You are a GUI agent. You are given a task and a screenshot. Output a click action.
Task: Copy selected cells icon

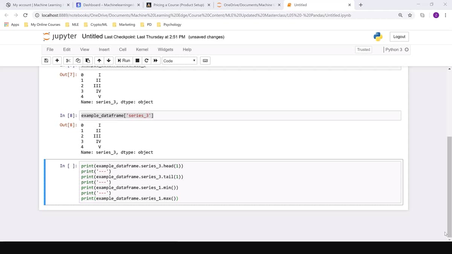point(78,61)
